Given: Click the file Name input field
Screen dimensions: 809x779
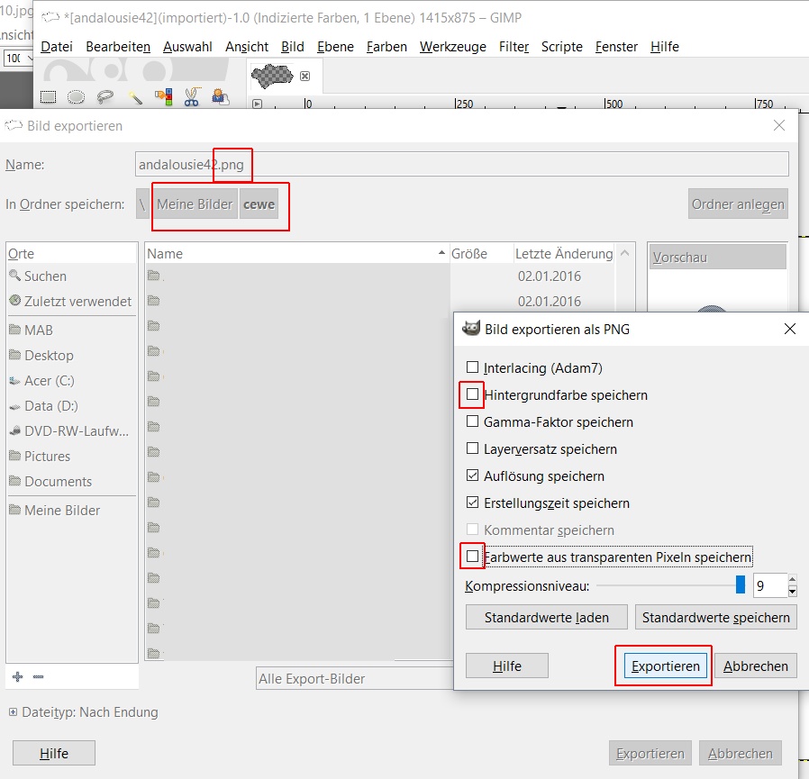Looking at the screenshot, I should [462, 165].
